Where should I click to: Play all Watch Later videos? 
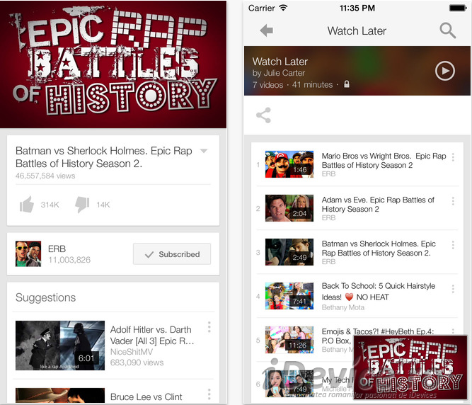click(445, 71)
